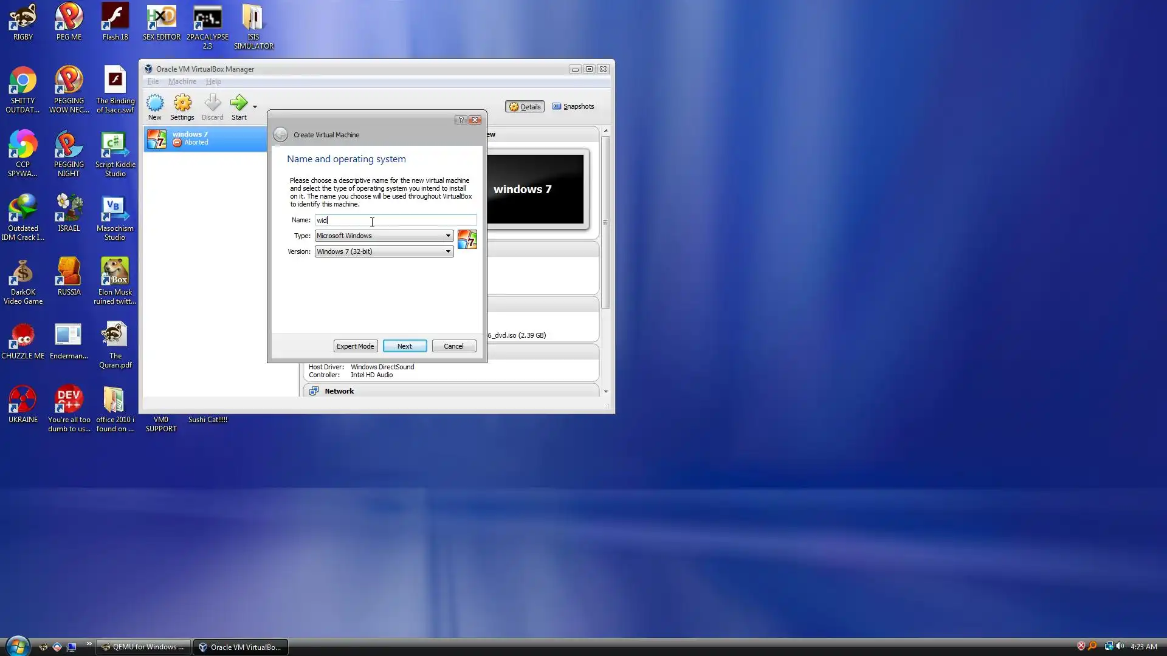
Task: Click the Next button
Action: point(405,346)
